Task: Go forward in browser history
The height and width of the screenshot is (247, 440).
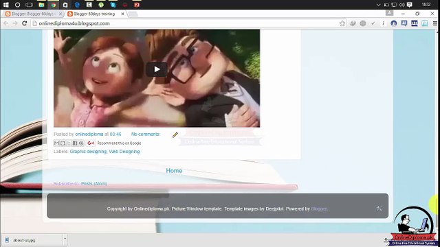Action: (15, 23)
